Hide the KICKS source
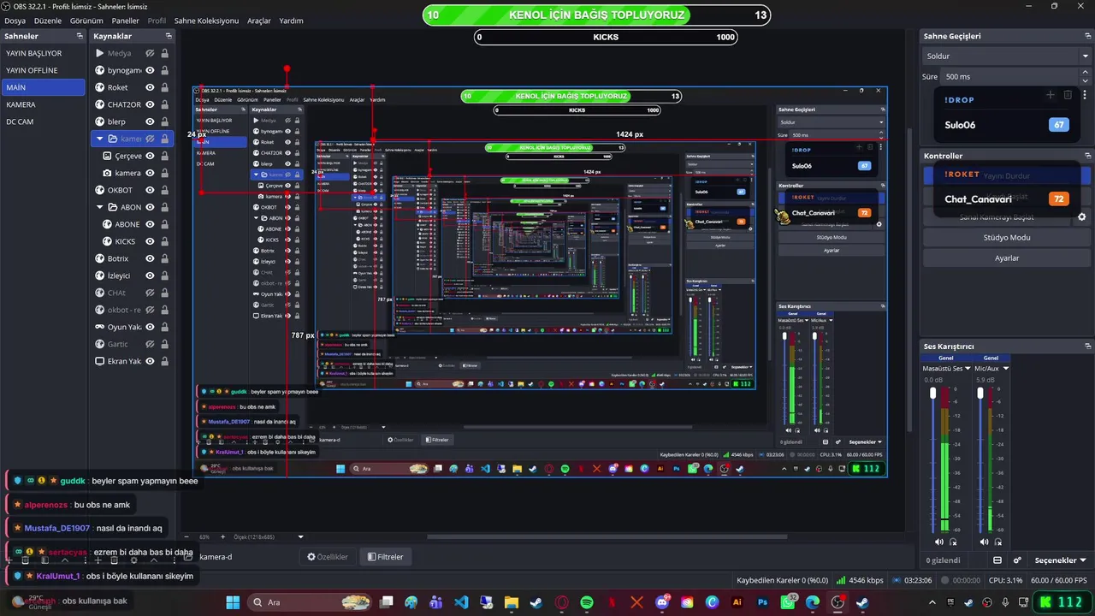 pyautogui.click(x=150, y=241)
